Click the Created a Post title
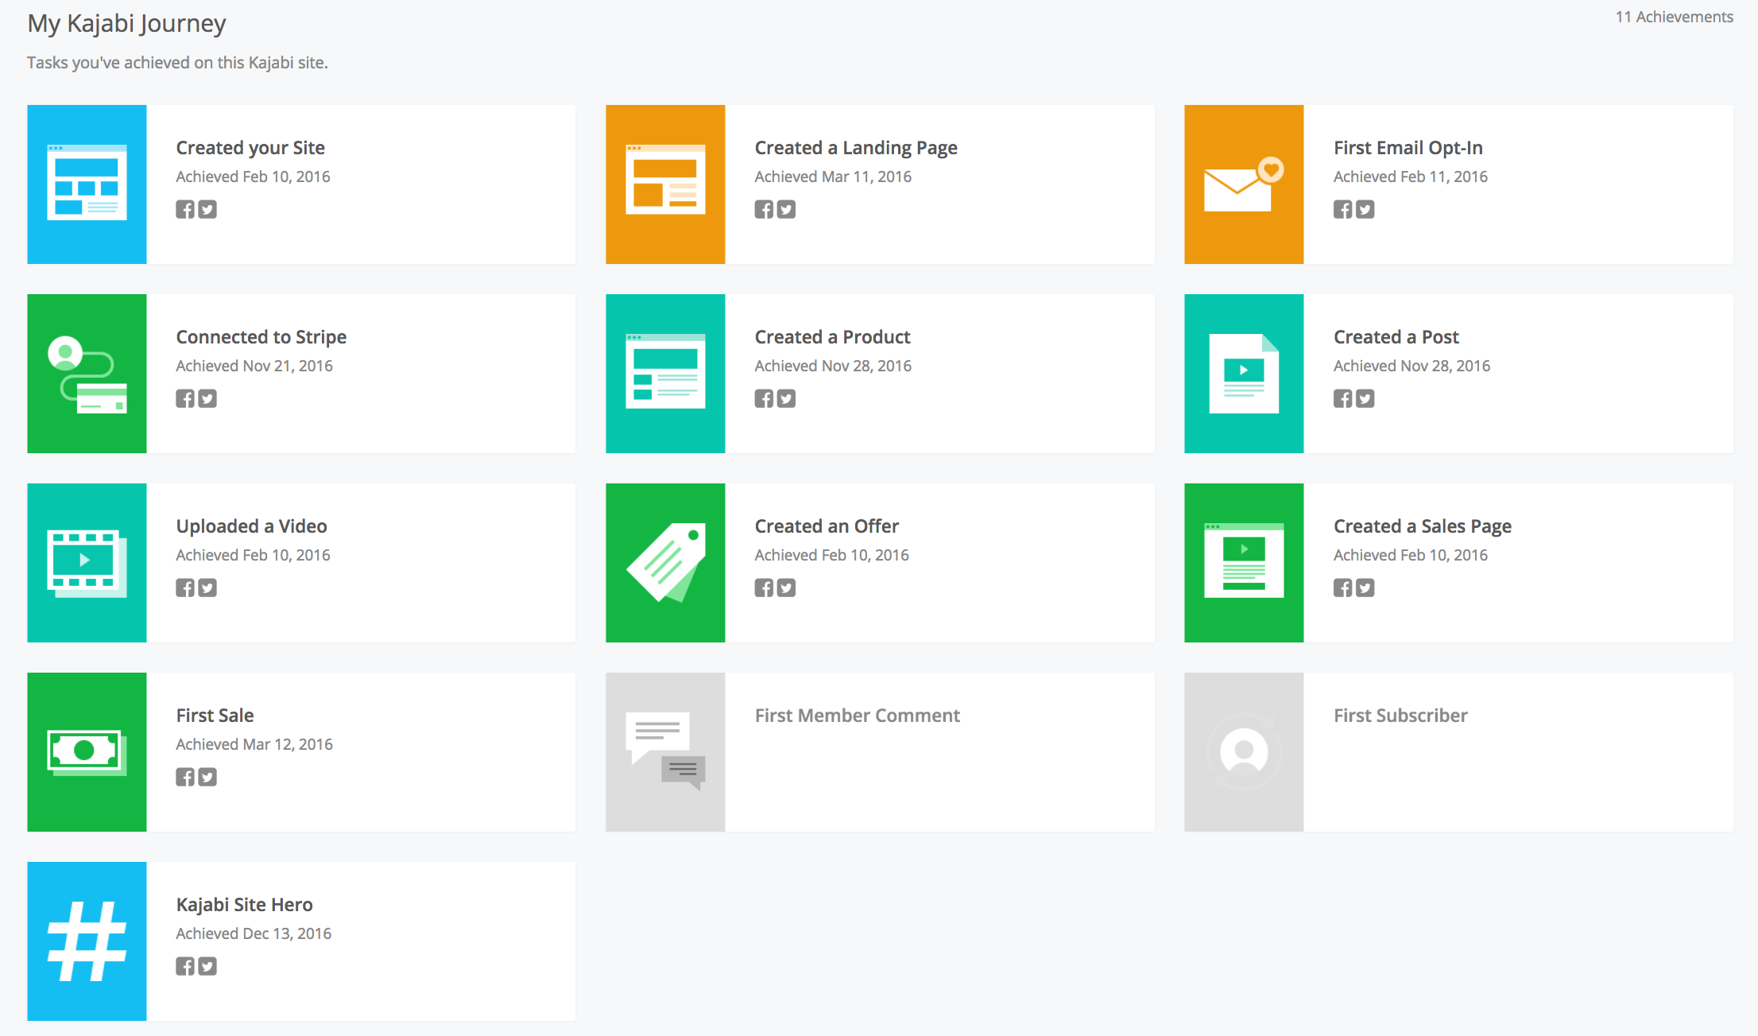The width and height of the screenshot is (1758, 1036). tap(1396, 337)
